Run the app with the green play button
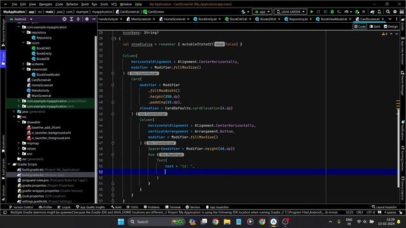Viewport: 406px width, 228px height. (x=311, y=11)
